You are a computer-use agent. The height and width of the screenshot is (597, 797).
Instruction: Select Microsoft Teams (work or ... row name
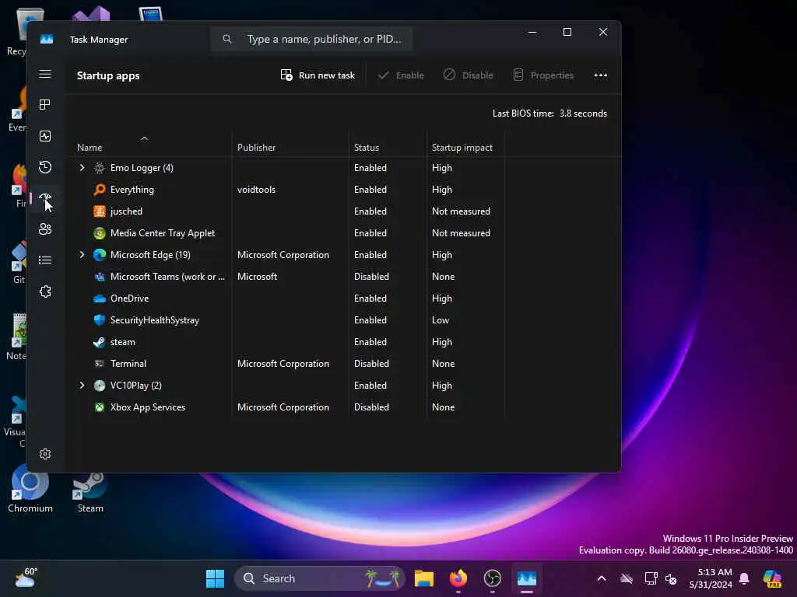[x=168, y=277]
